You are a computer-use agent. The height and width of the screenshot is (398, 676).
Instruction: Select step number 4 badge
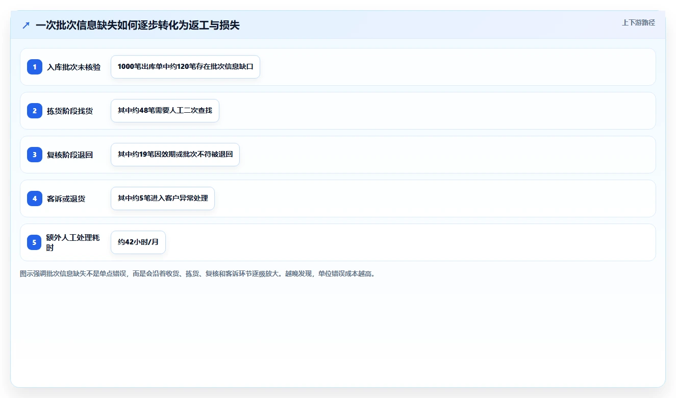click(35, 198)
